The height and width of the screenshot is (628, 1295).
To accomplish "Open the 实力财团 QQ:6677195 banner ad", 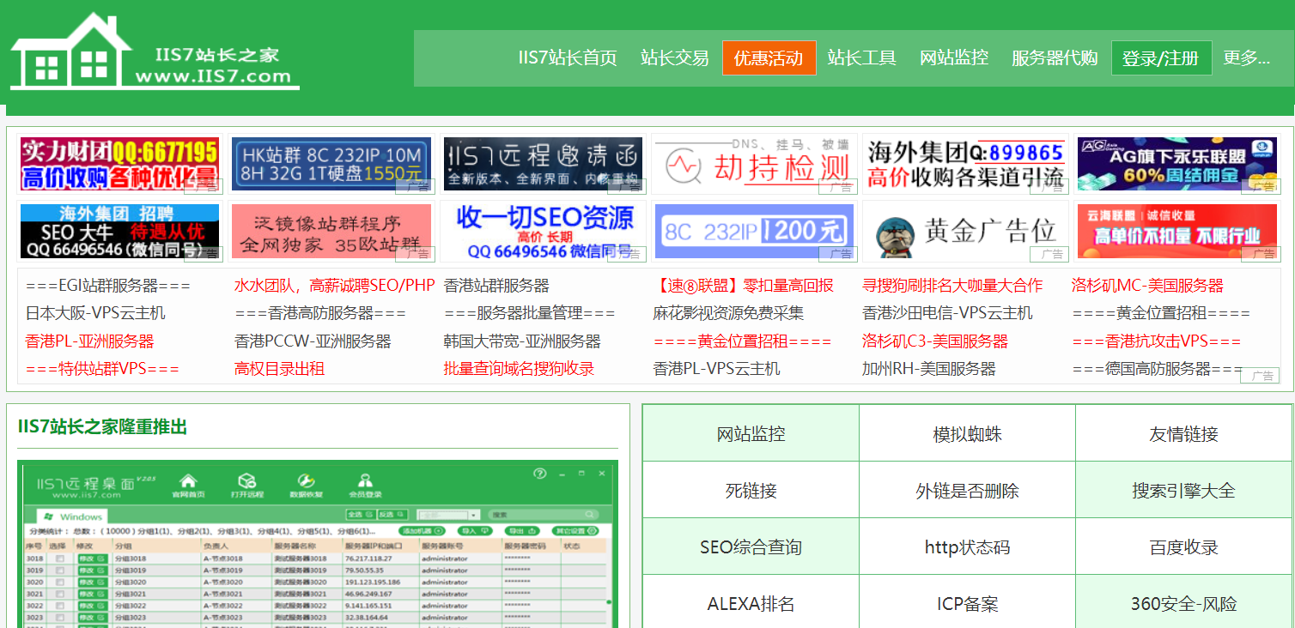I will [119, 164].
